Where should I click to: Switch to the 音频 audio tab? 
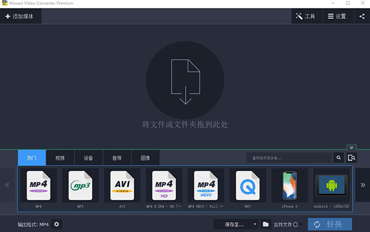[117, 158]
